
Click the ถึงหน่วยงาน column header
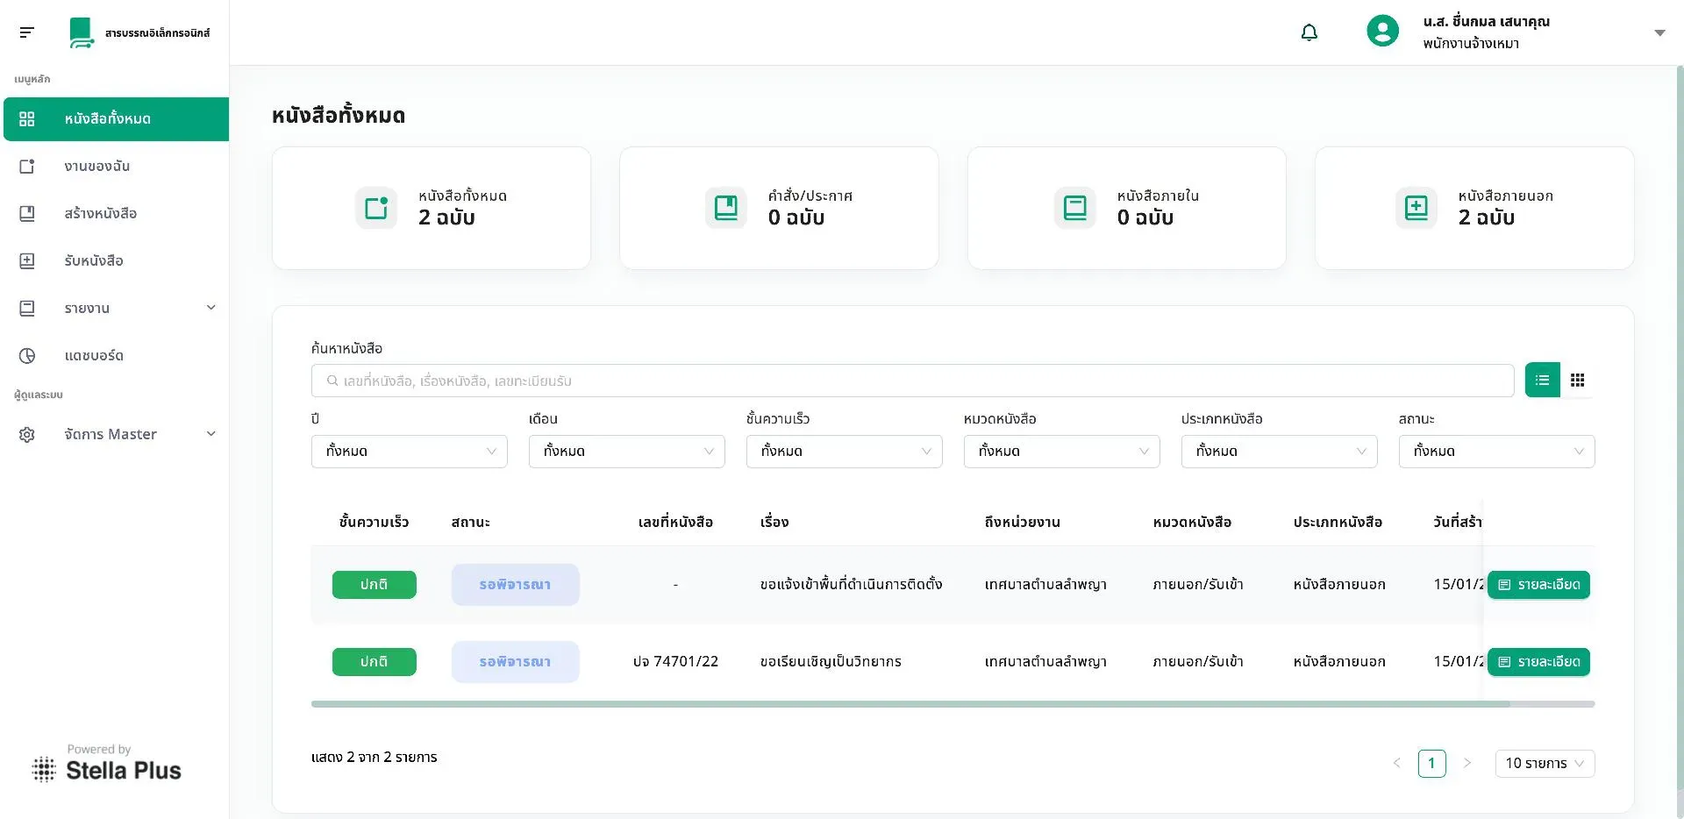click(x=1022, y=523)
